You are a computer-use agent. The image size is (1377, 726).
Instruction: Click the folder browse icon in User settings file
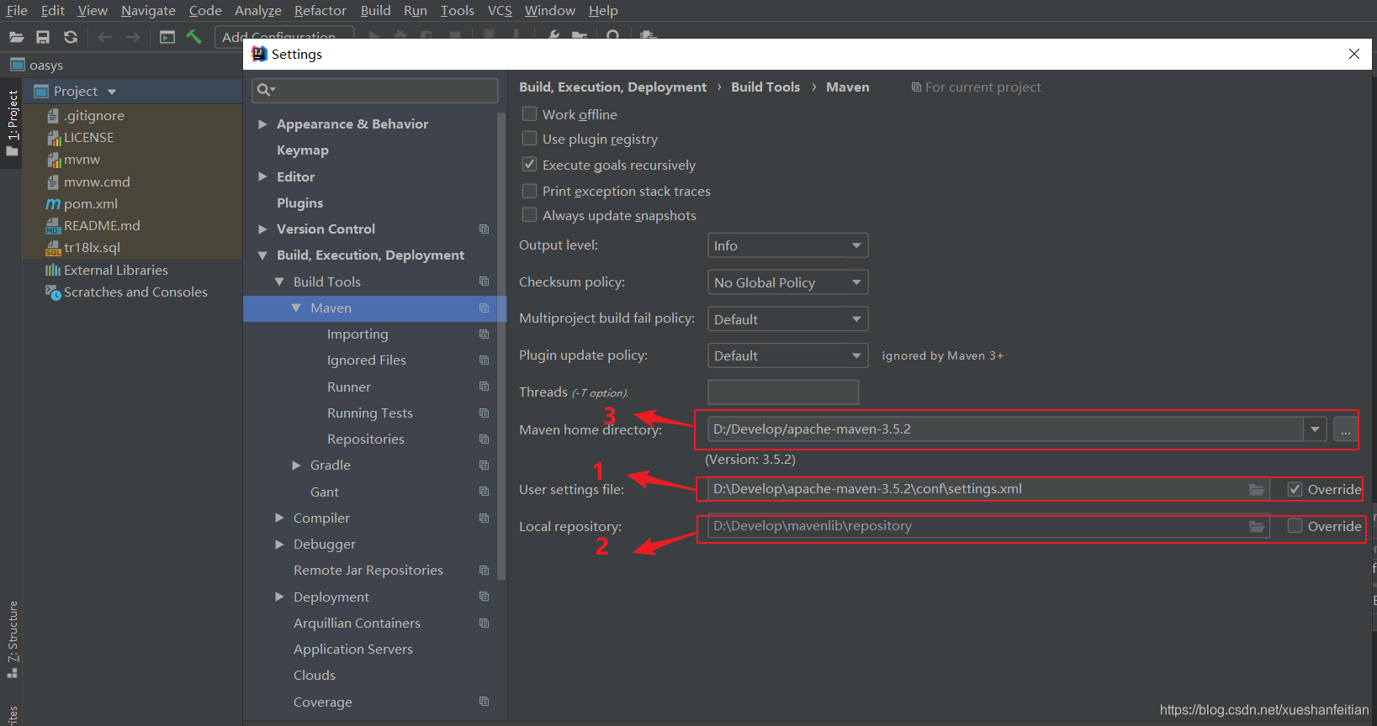(1257, 489)
